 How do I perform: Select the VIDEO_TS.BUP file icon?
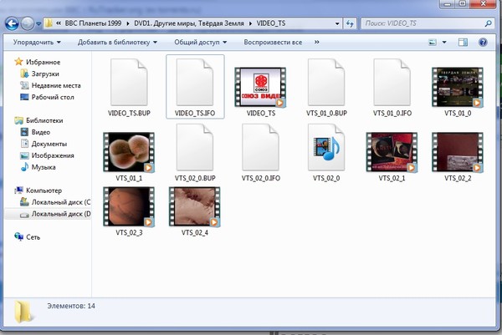tap(129, 82)
